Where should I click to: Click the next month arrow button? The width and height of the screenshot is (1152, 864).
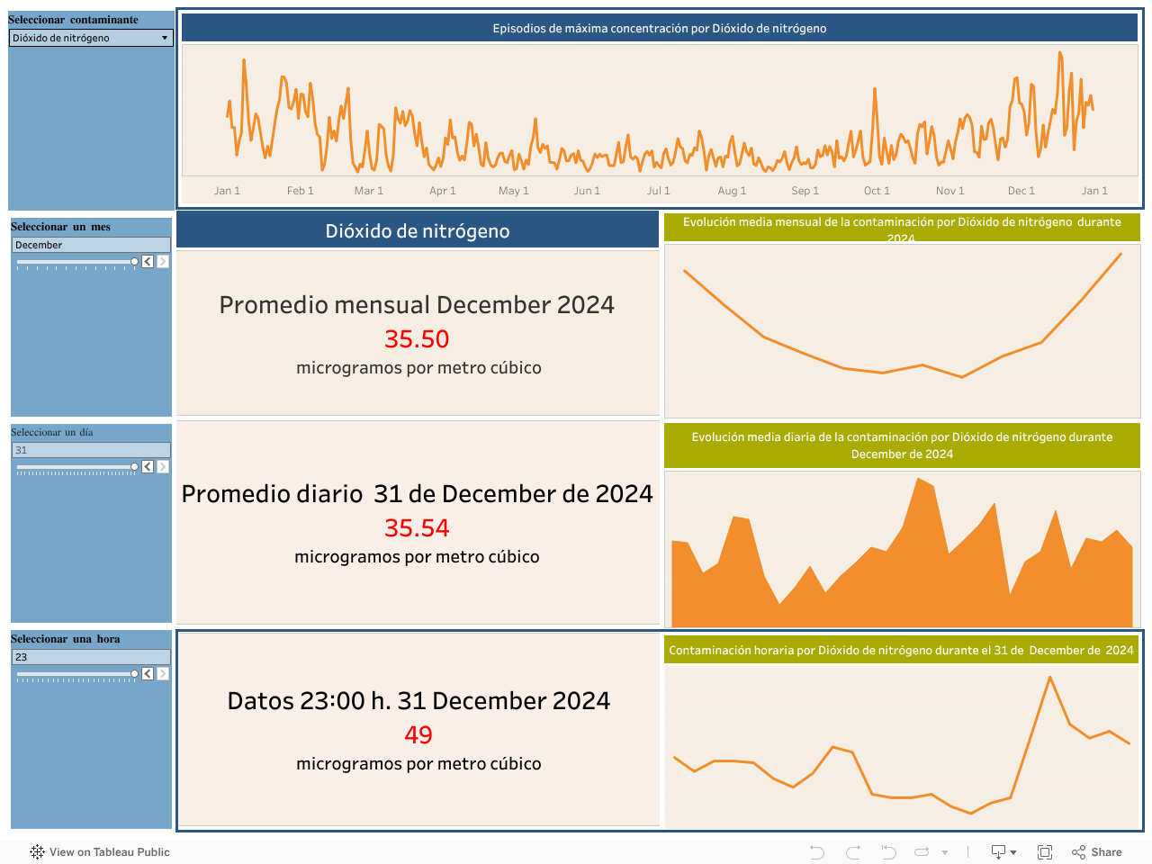coord(163,262)
